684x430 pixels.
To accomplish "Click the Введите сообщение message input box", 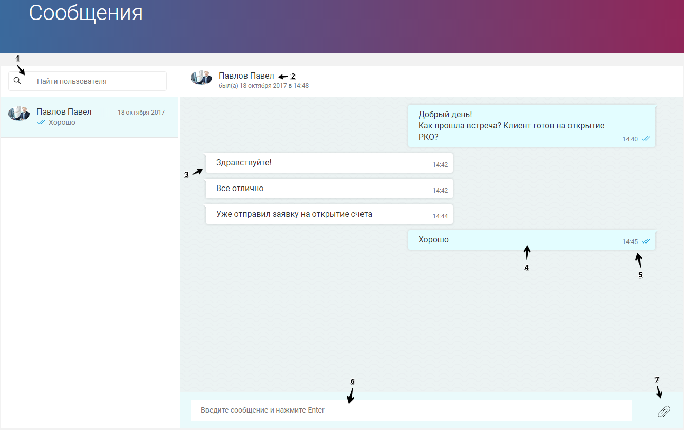I will tap(411, 410).
